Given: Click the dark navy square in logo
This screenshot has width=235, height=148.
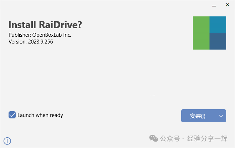Looking at the screenshot, I should point(218,41).
